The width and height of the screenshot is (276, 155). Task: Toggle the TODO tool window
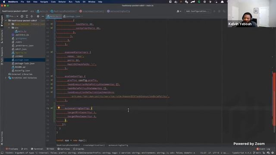[x=50, y=149]
